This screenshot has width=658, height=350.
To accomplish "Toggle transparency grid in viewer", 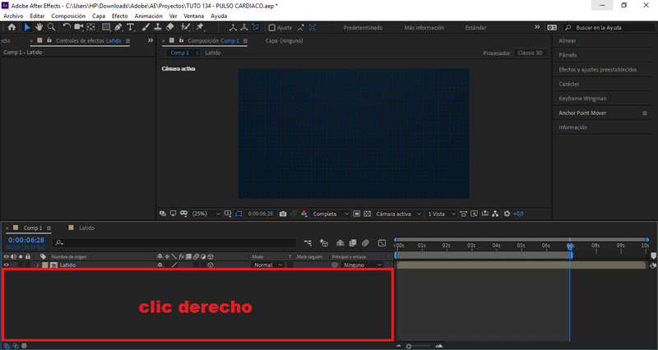I will coord(367,214).
